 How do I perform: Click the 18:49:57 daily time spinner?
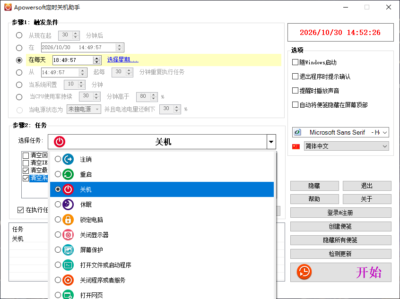(x=96, y=60)
